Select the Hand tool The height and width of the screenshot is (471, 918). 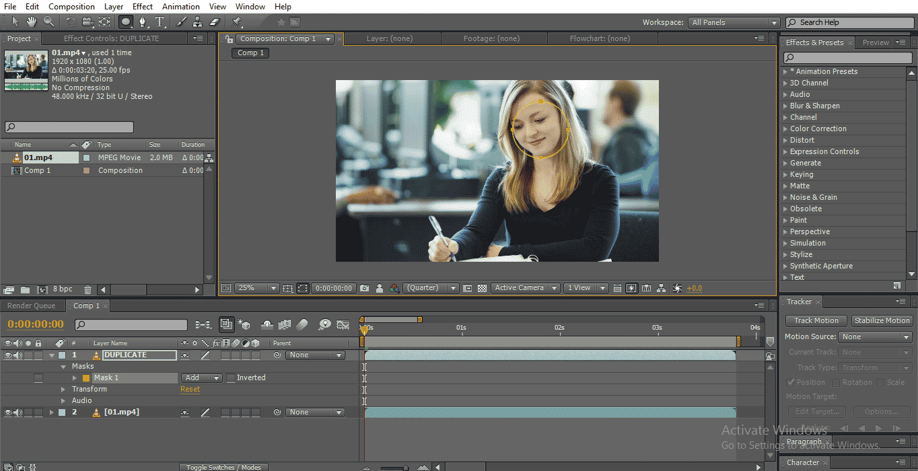click(32, 22)
